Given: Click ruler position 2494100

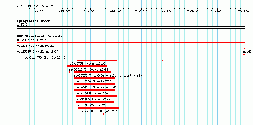Looking at the screenshot, I should point(243,11).
